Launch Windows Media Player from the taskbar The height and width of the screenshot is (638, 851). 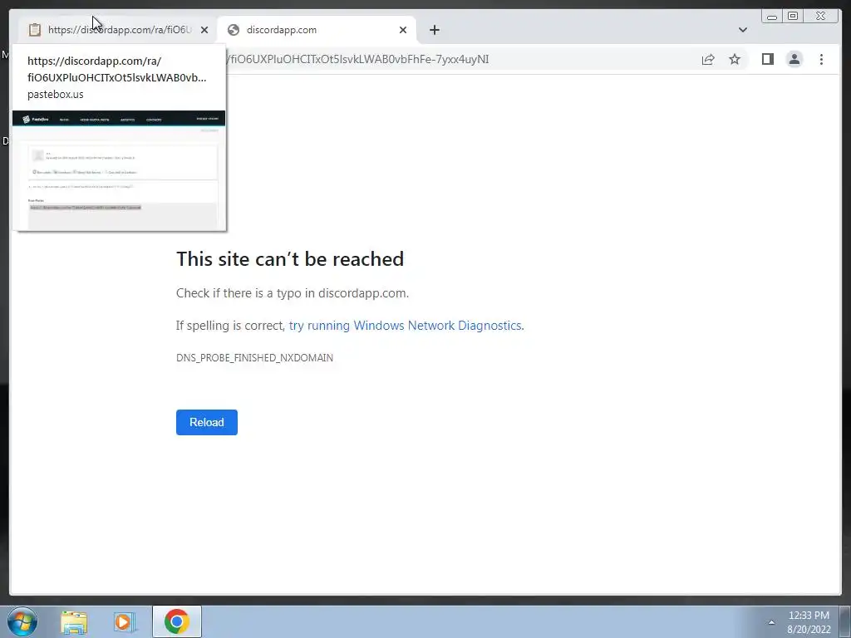coord(125,622)
